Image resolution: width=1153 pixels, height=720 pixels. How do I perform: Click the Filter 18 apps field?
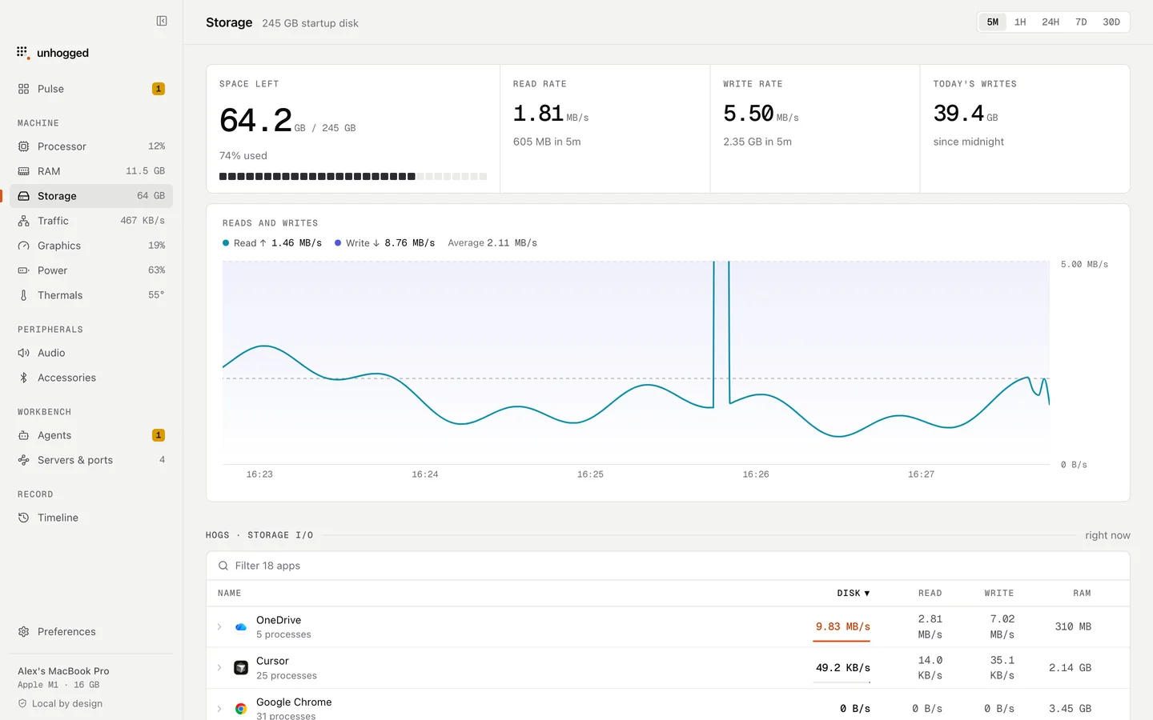point(668,566)
